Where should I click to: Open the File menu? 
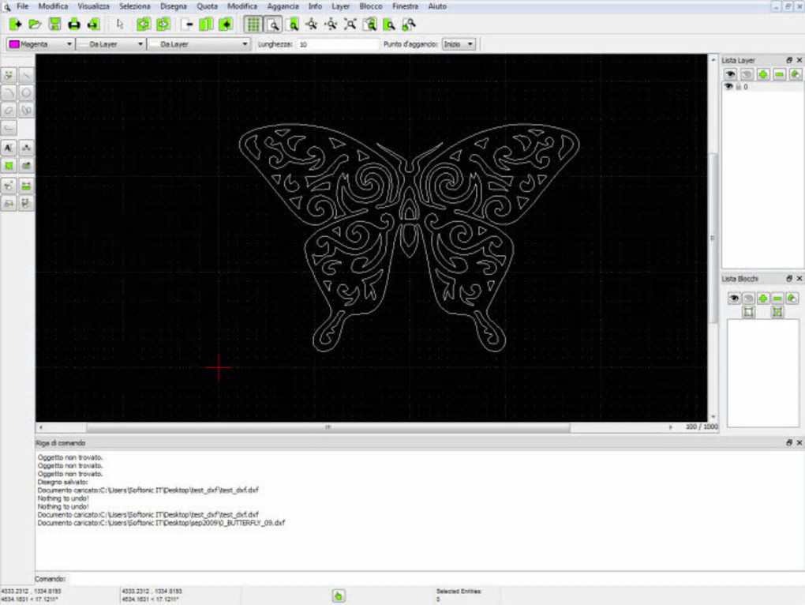tap(23, 6)
